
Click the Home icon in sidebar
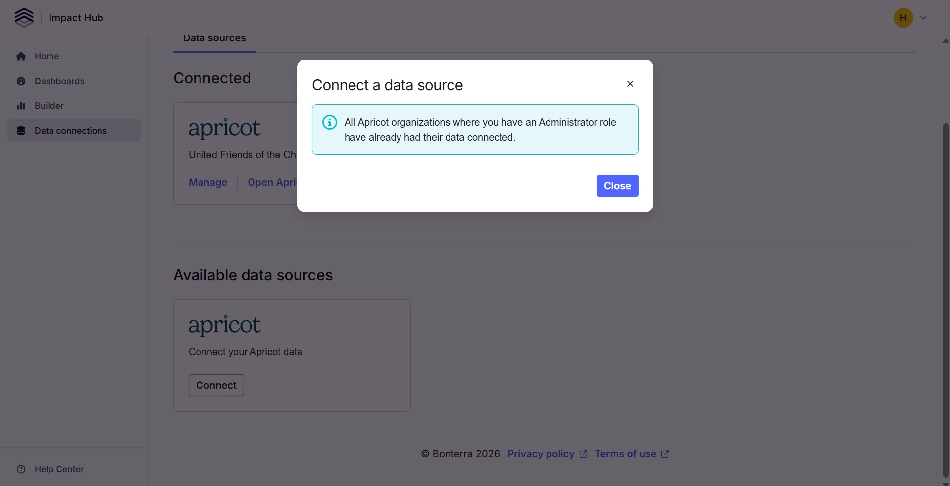21,56
